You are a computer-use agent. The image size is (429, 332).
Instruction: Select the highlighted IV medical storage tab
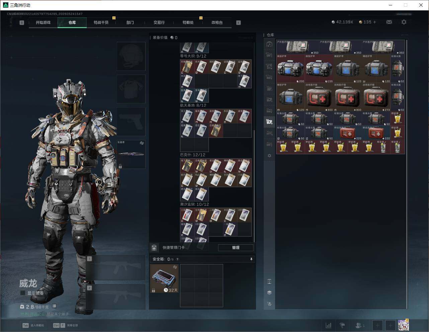(269, 121)
